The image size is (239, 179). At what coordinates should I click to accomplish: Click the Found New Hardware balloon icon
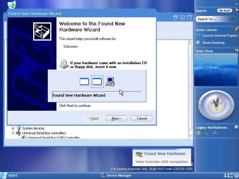coord(139,154)
